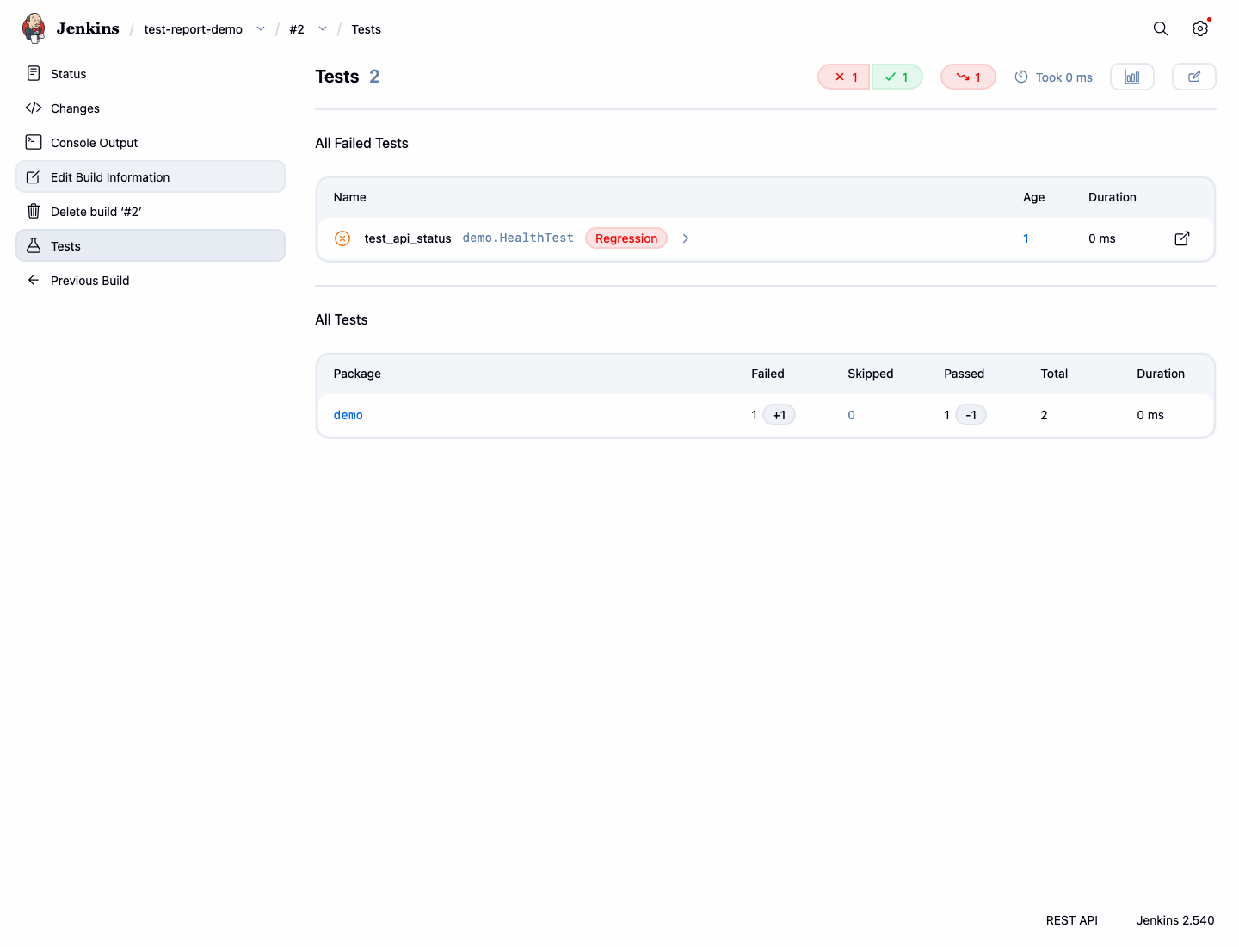Click the Console Output terminal icon
The width and height of the screenshot is (1239, 947).
click(34, 142)
